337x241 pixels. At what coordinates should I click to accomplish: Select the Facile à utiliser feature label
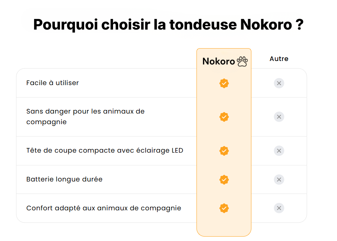[x=53, y=83]
